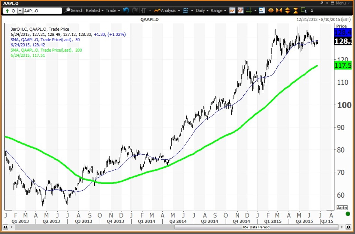Click the green 117.5 SMA price tag
The image size is (355, 234).
[x=343, y=65]
